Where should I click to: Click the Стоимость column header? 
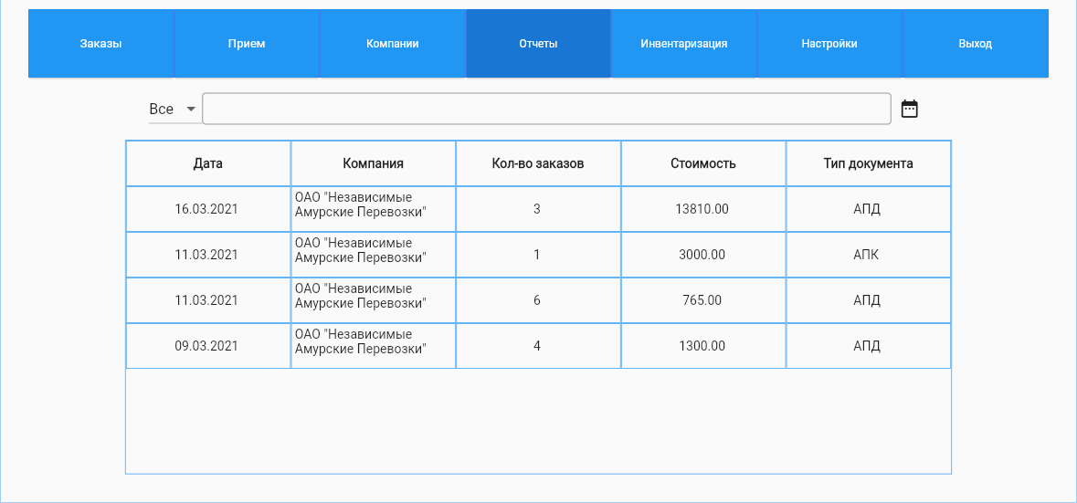click(703, 163)
